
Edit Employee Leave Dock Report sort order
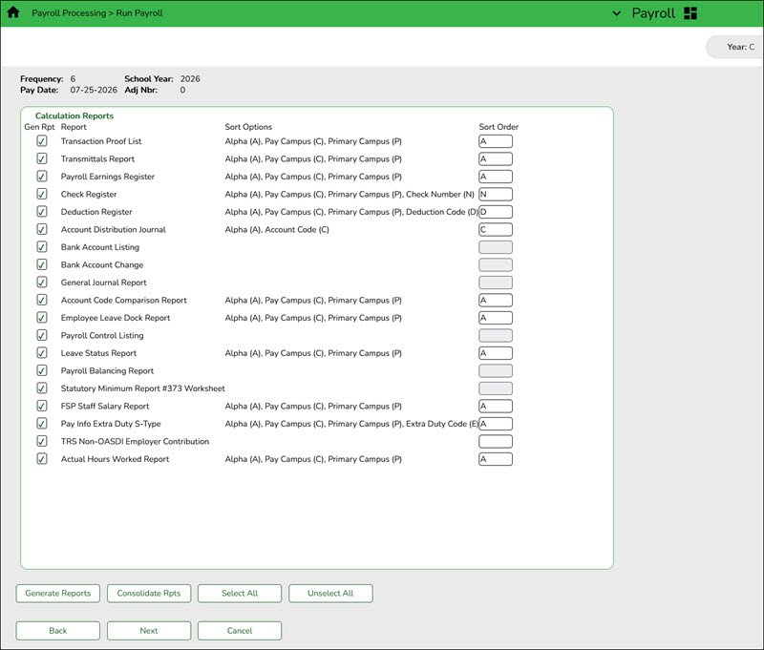496,318
